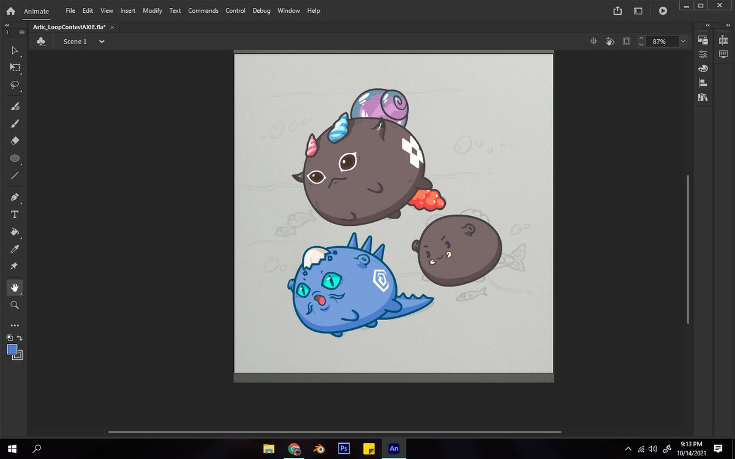This screenshot has height=459, width=735.
Task: Select the Zoom magnifier tool
Action: click(x=15, y=305)
